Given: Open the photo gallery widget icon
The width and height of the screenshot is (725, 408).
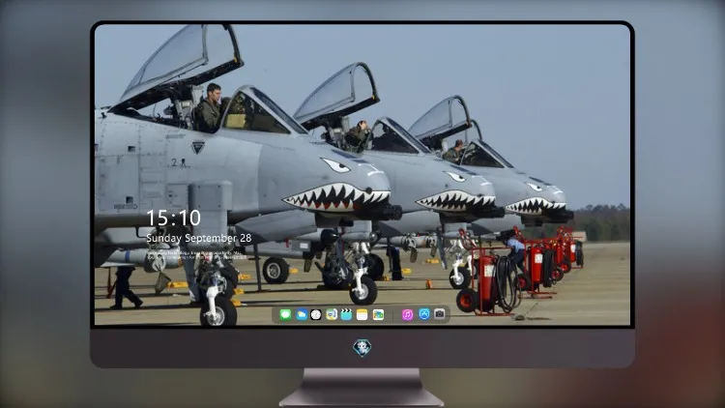Looking at the screenshot, I should pyautogui.click(x=378, y=314).
